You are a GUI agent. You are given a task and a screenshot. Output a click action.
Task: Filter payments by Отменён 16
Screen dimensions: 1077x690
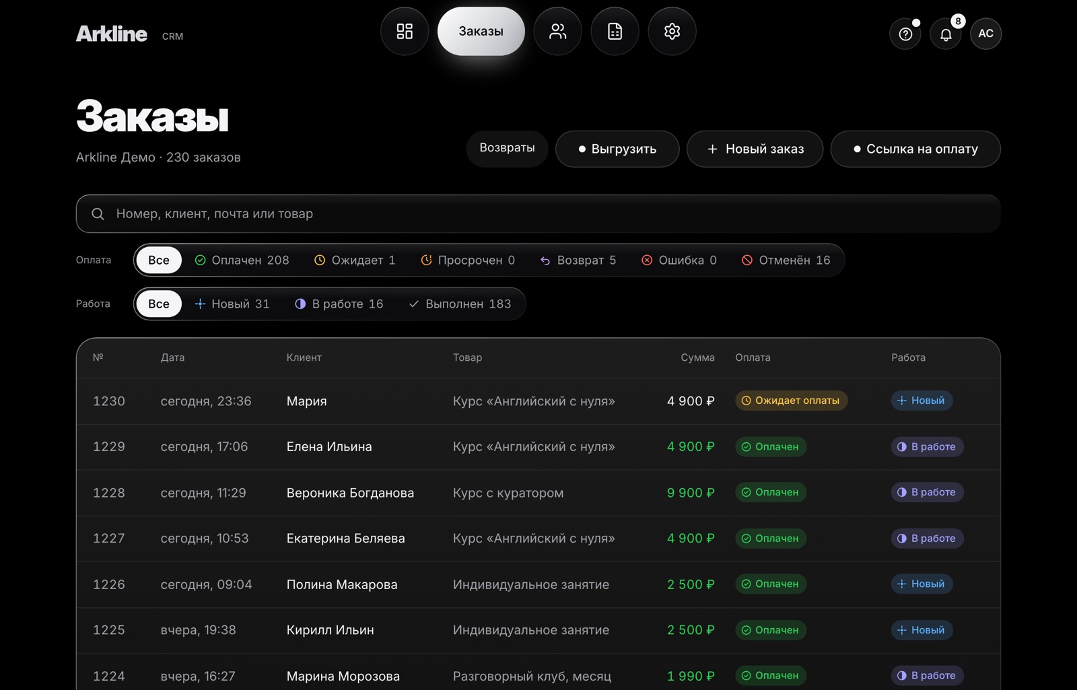(x=786, y=260)
